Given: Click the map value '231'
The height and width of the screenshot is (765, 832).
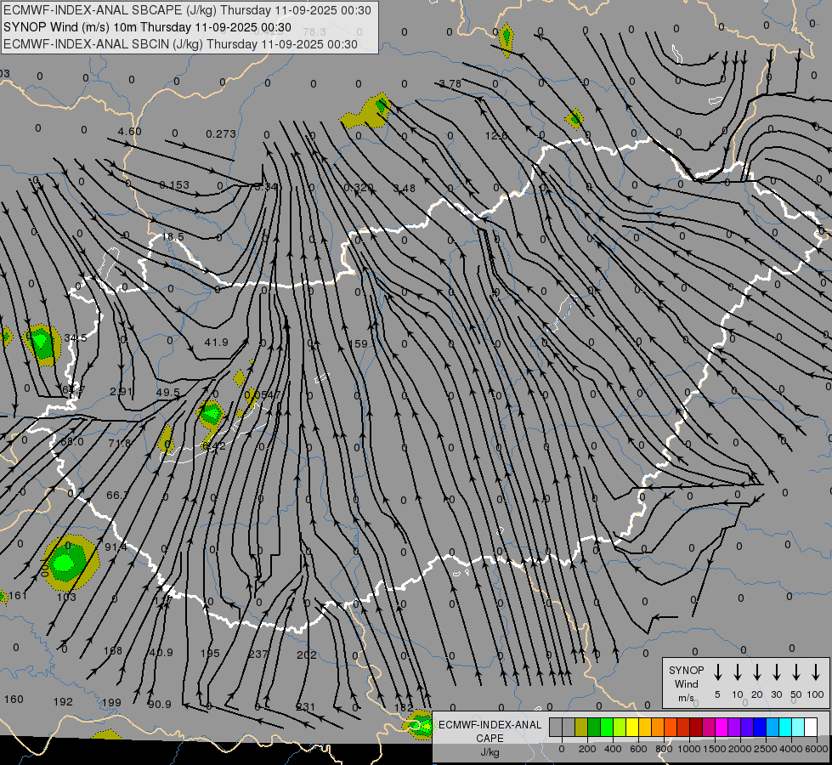Looking at the screenshot, I should [305, 706].
